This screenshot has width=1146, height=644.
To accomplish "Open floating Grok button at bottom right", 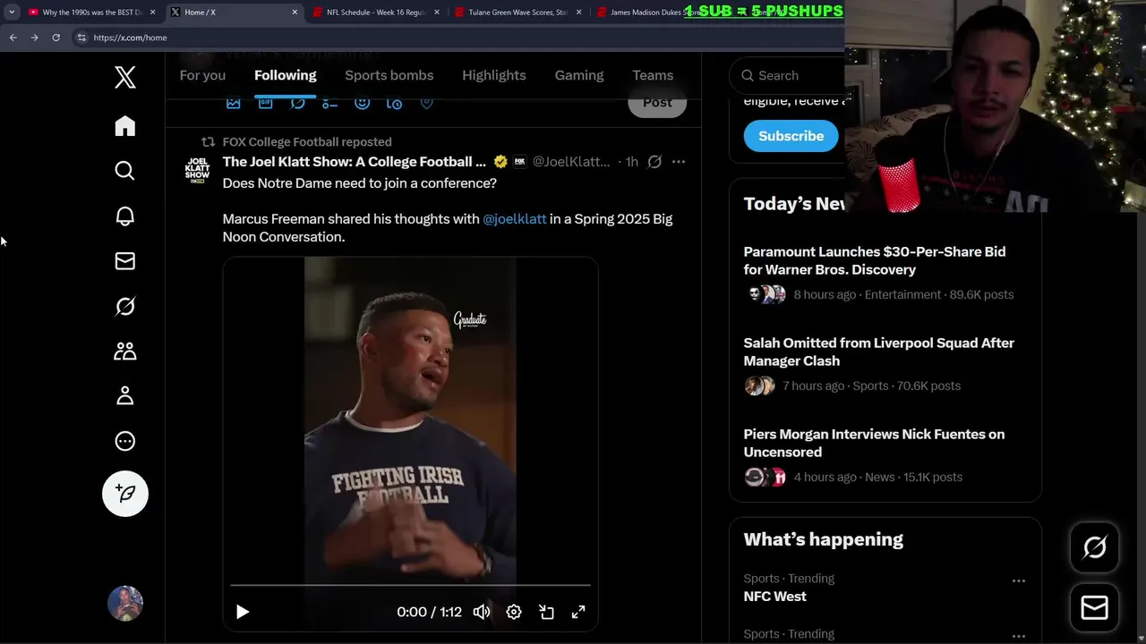I will point(1095,547).
